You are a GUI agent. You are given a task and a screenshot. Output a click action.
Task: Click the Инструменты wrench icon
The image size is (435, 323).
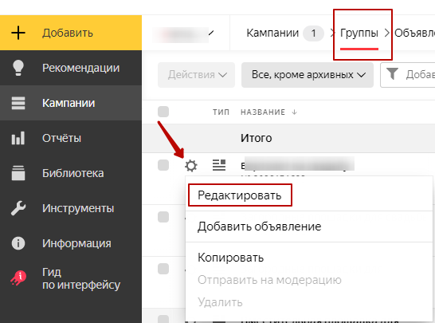(18, 208)
